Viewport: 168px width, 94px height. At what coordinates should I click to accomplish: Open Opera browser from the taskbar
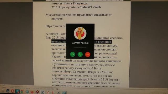point(13,91)
